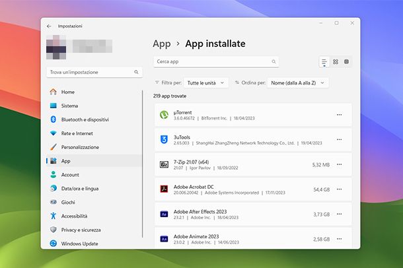
Task: Switch to list view layout
Action: pyautogui.click(x=324, y=62)
